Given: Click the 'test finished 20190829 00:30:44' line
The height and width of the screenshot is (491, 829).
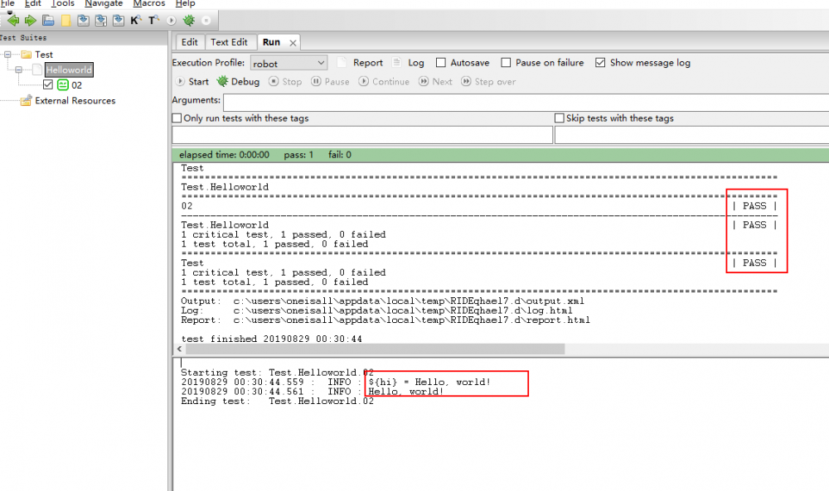Looking at the screenshot, I should click(x=271, y=339).
